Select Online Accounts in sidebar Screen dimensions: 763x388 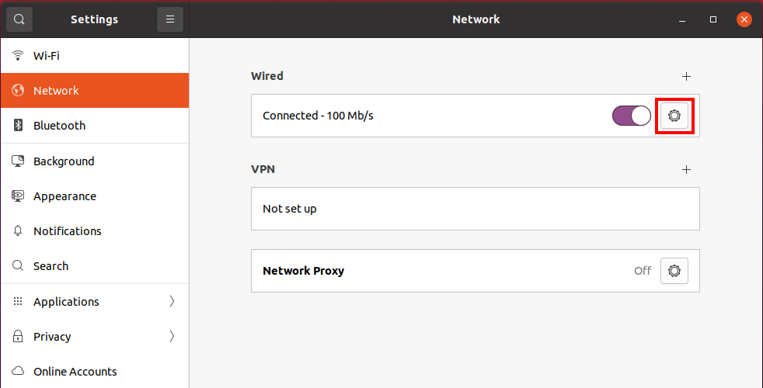(x=75, y=372)
